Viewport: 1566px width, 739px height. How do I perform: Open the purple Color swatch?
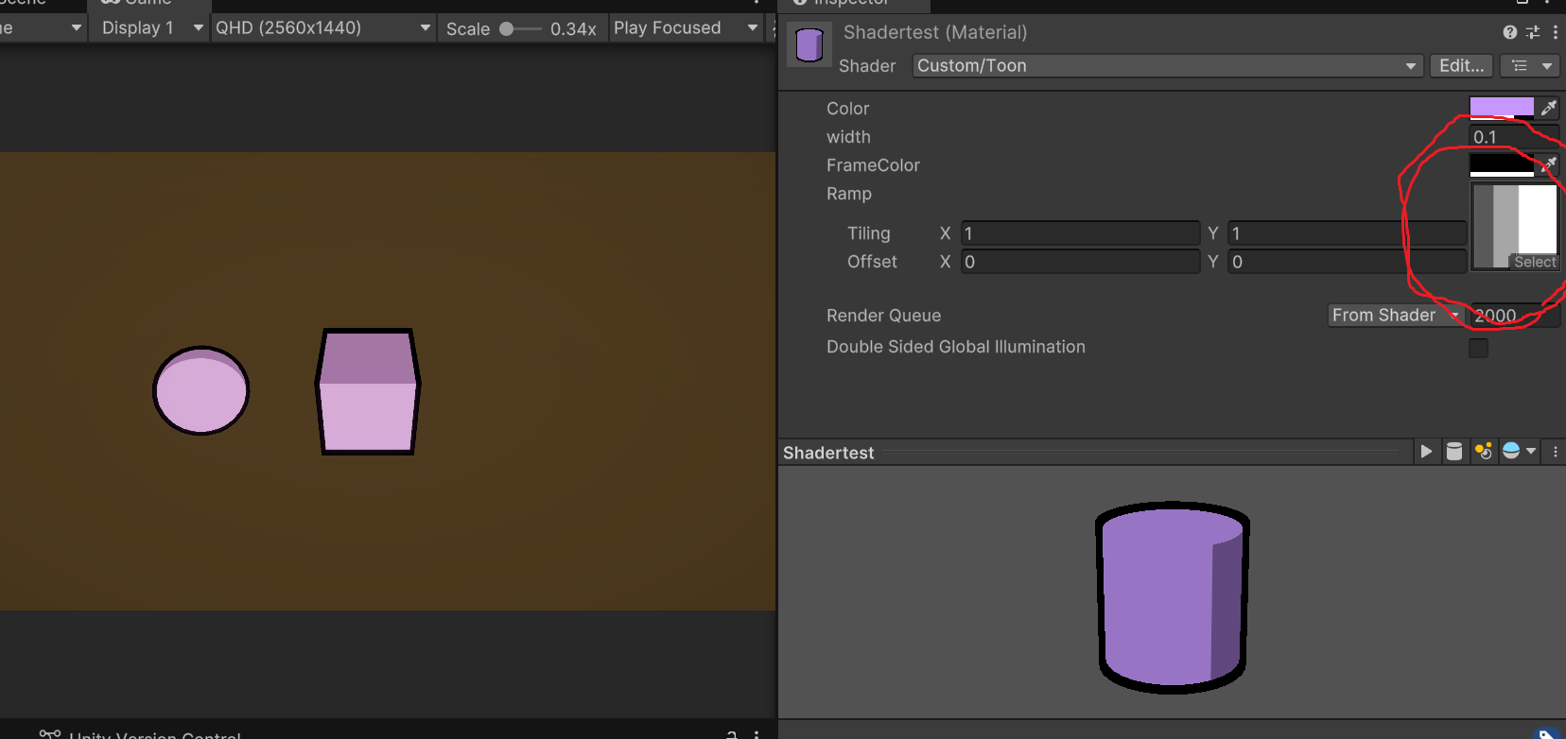pyautogui.click(x=1502, y=108)
